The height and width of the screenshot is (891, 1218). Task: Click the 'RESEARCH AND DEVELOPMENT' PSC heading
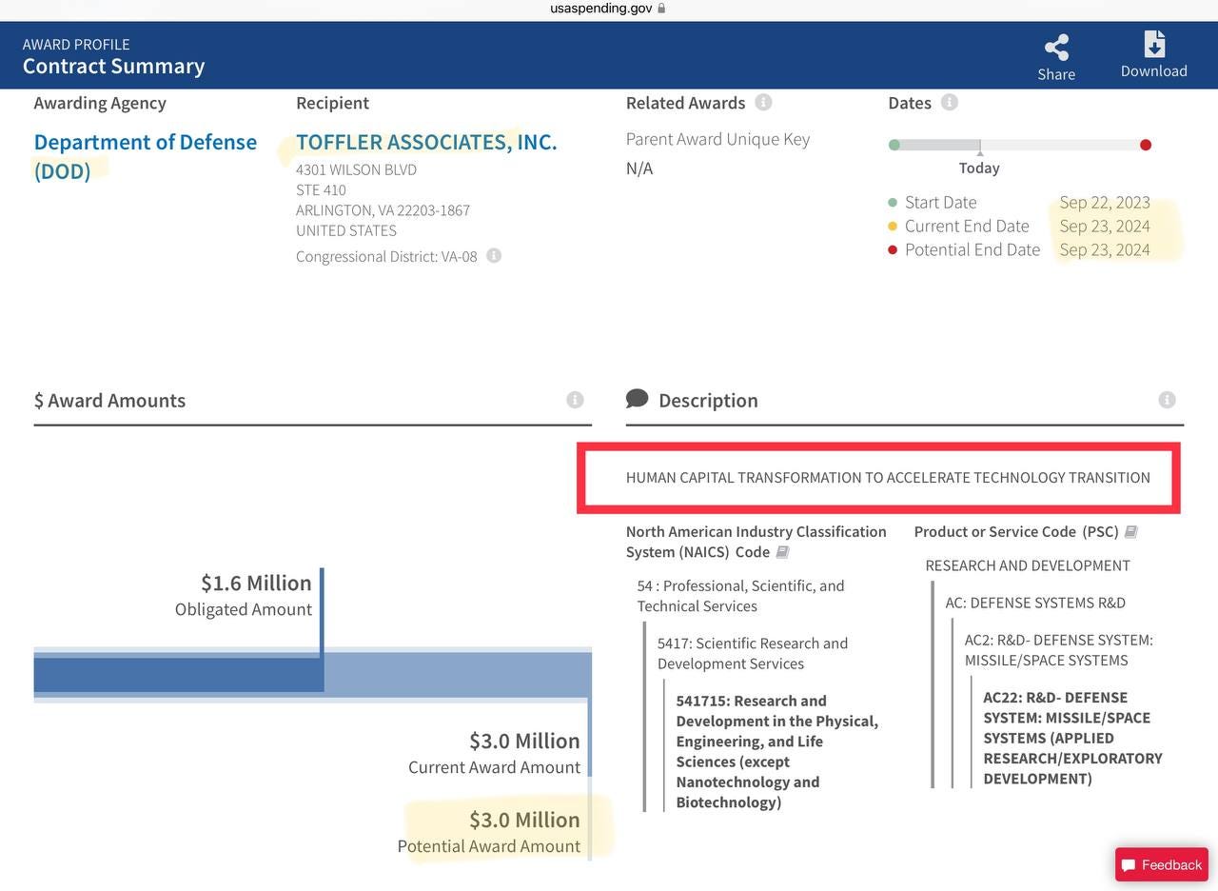1028,565
